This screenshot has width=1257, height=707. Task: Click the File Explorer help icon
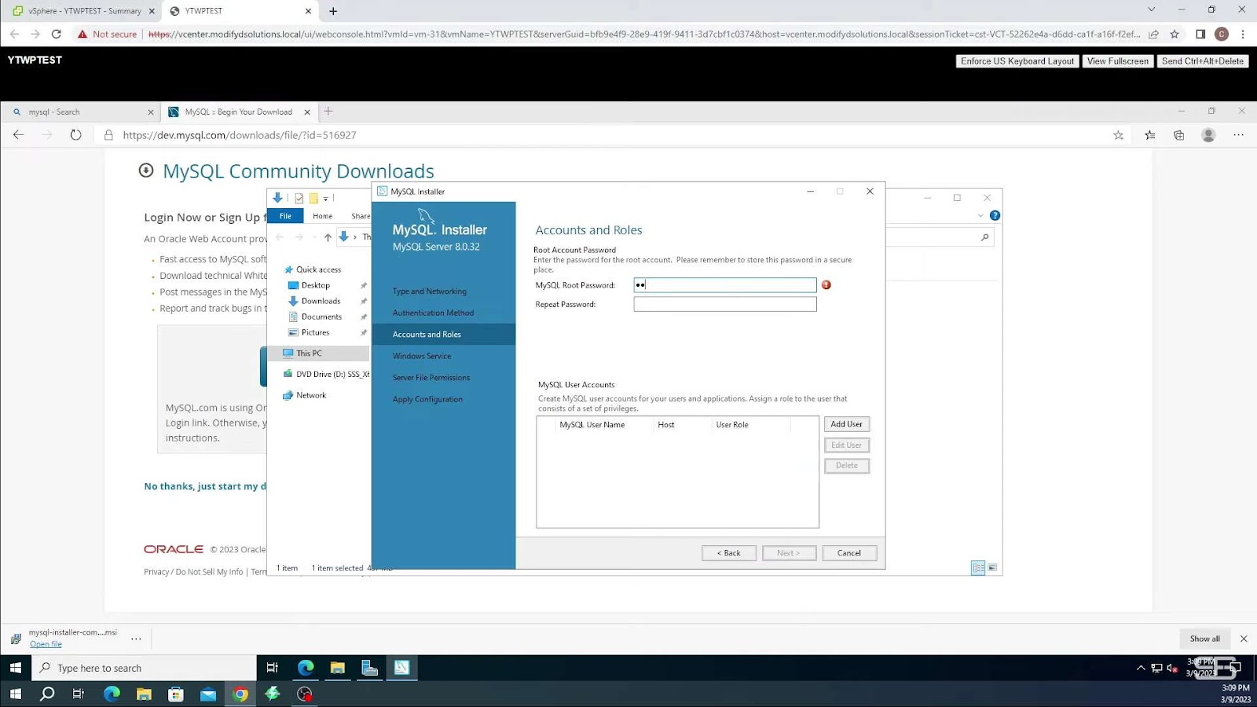point(995,215)
